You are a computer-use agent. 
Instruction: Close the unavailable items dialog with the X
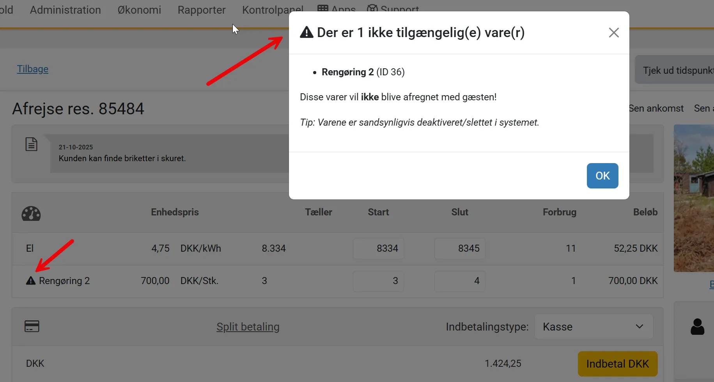(x=613, y=32)
